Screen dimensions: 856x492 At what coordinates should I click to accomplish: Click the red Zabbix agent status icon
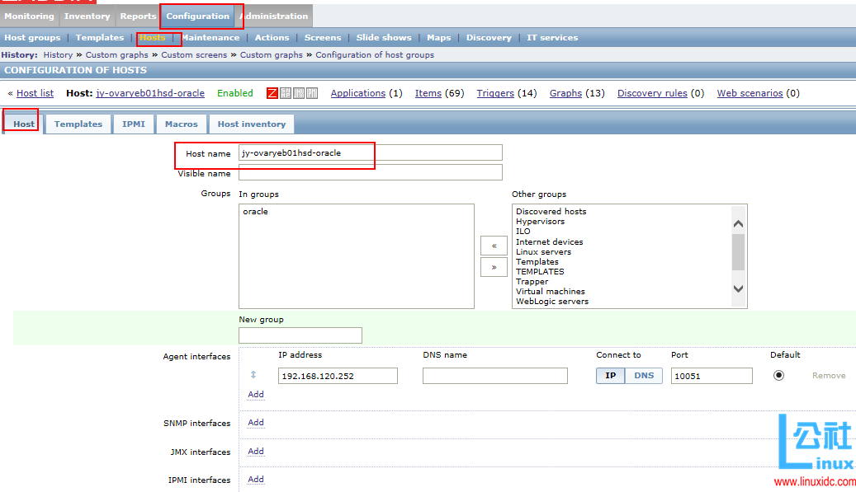[x=272, y=93]
